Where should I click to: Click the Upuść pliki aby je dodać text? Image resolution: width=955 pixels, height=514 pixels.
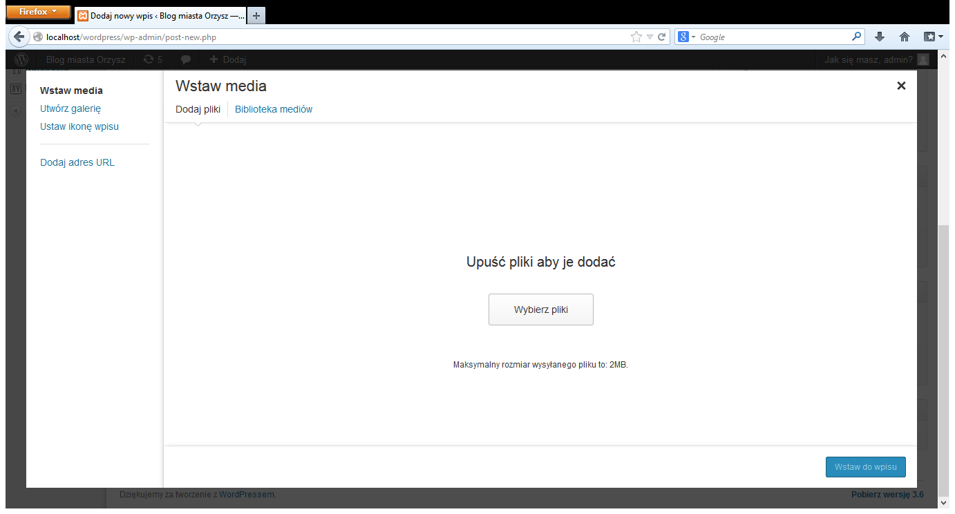click(x=541, y=263)
